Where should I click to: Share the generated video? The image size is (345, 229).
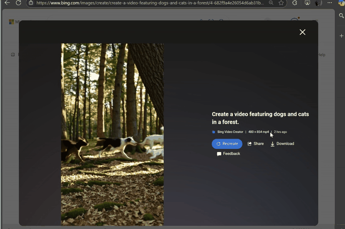[256, 144]
